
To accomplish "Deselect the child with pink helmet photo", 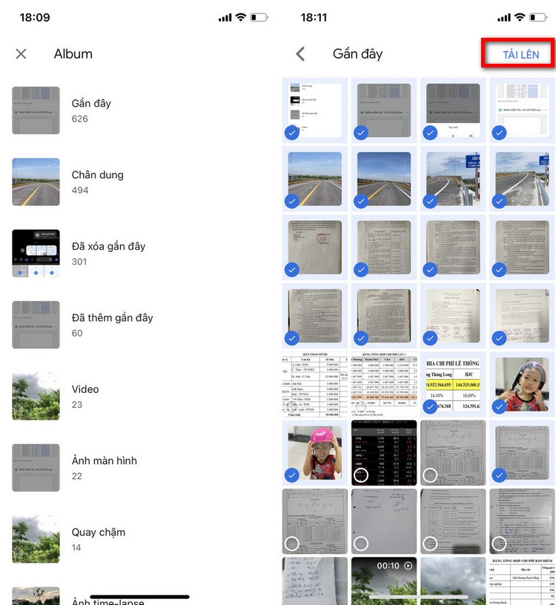I will point(315,452).
